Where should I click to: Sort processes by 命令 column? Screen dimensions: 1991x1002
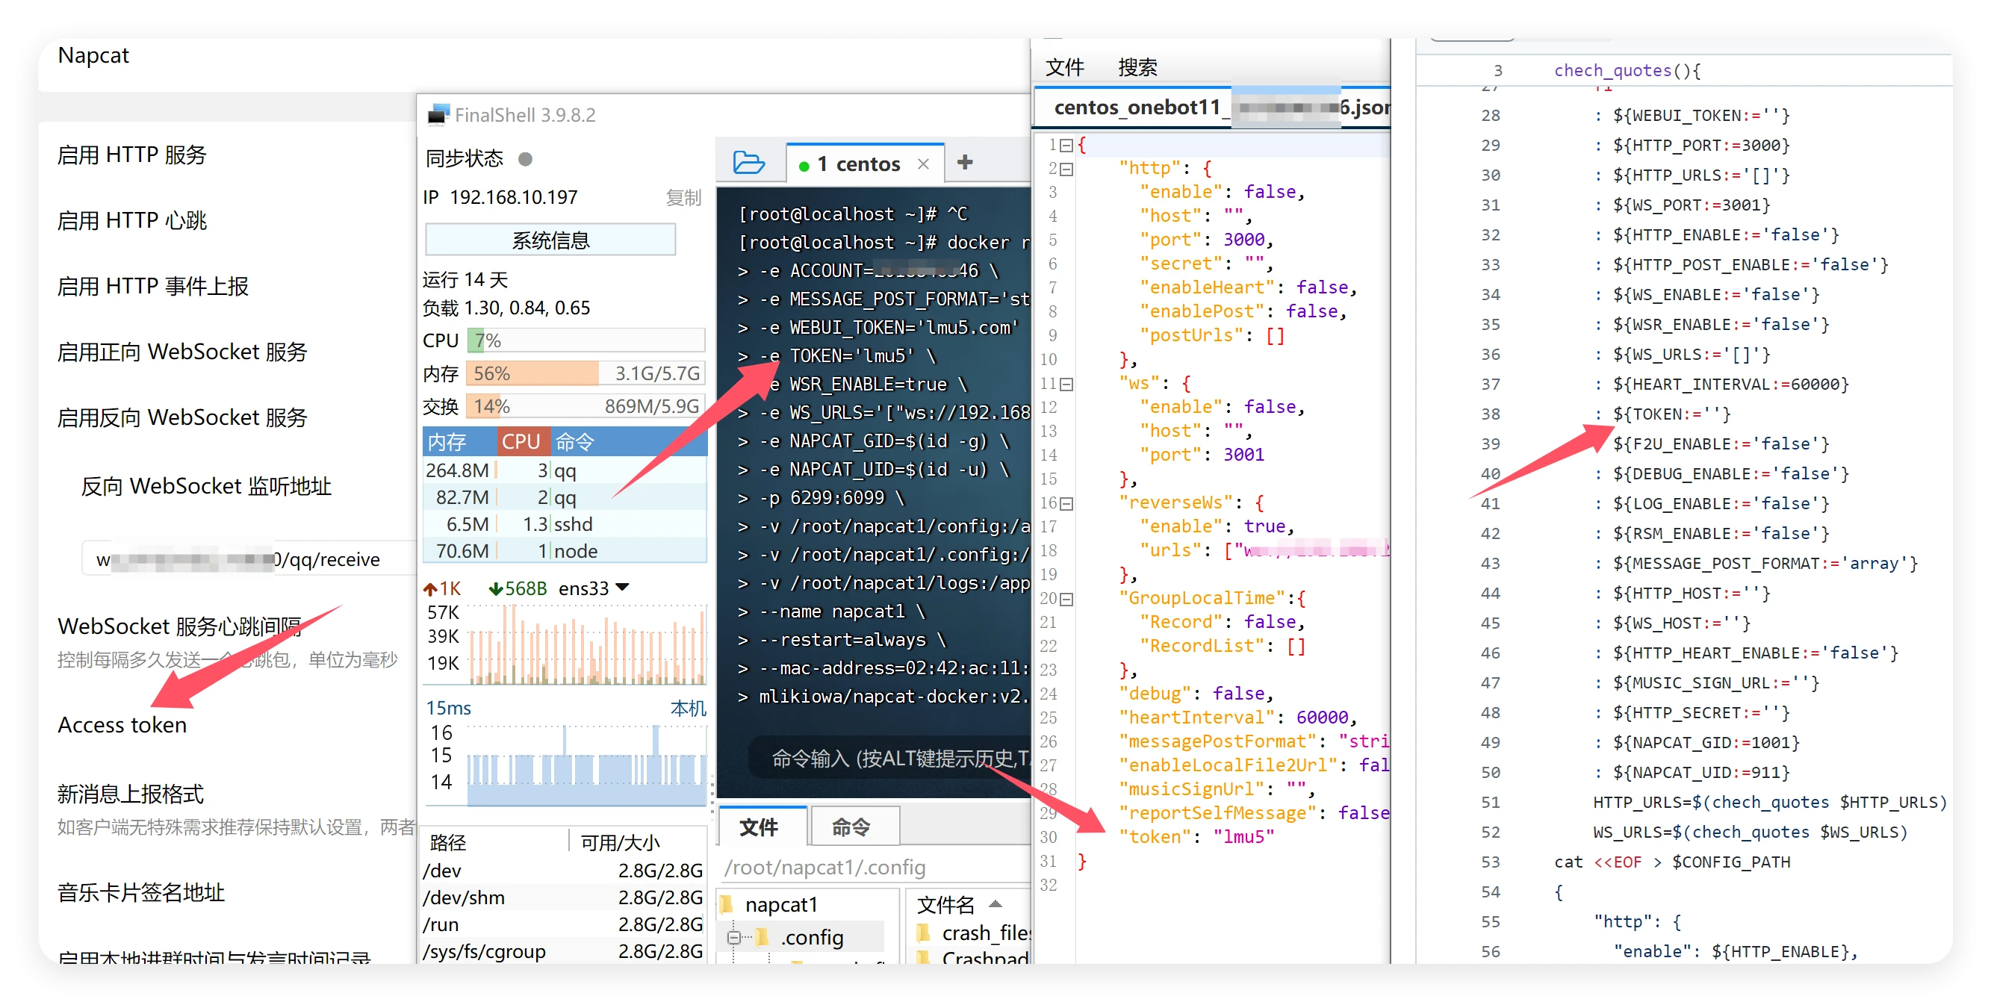coord(629,442)
